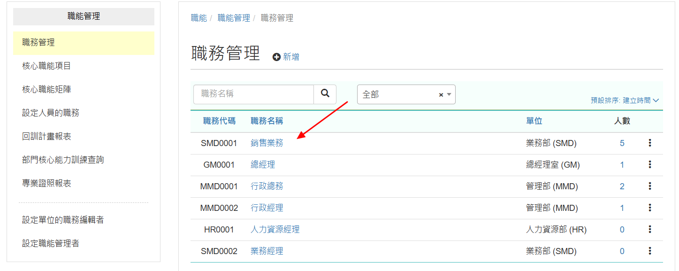Open kebab menu for 行政總務 row
679x271 pixels.
[x=650, y=186]
